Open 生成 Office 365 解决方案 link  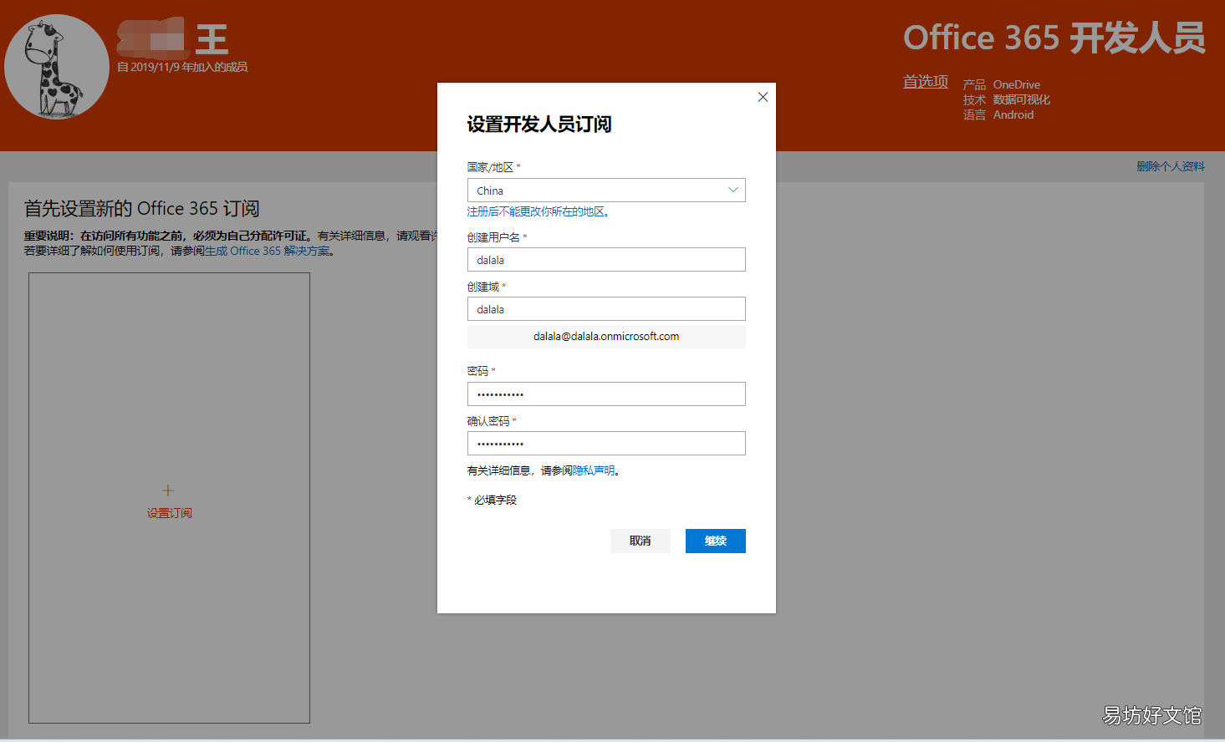click(268, 251)
